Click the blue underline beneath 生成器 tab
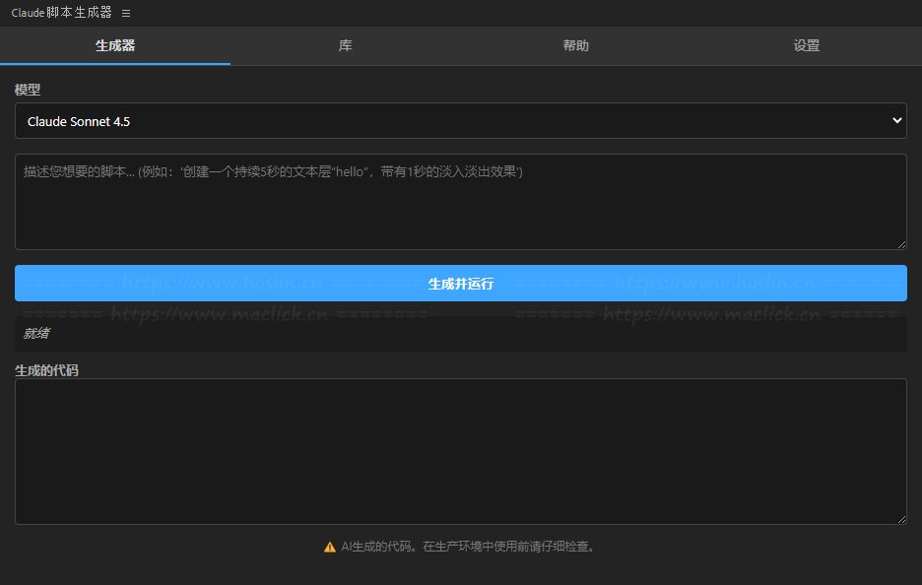Image resolution: width=922 pixels, height=585 pixels. pyautogui.click(x=115, y=63)
